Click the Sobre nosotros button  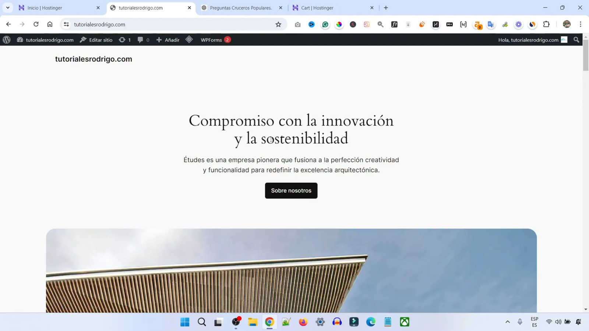coord(291,191)
